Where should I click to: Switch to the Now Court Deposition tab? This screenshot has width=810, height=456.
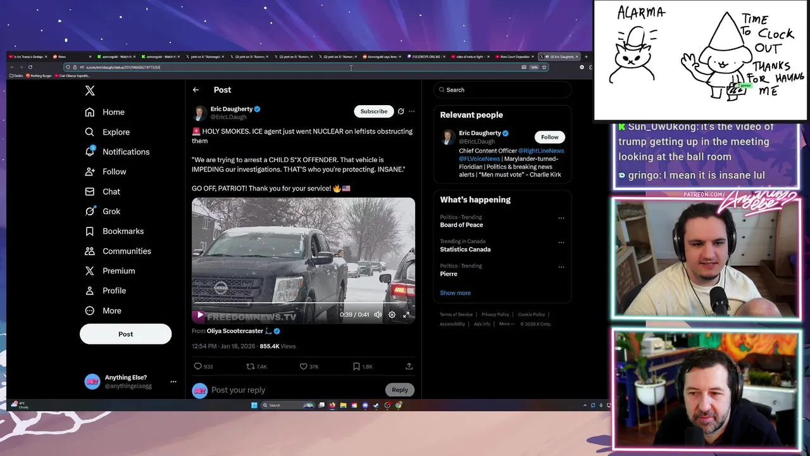514,57
